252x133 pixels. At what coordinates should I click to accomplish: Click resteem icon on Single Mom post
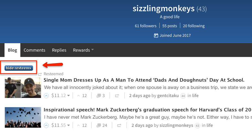point(117,96)
